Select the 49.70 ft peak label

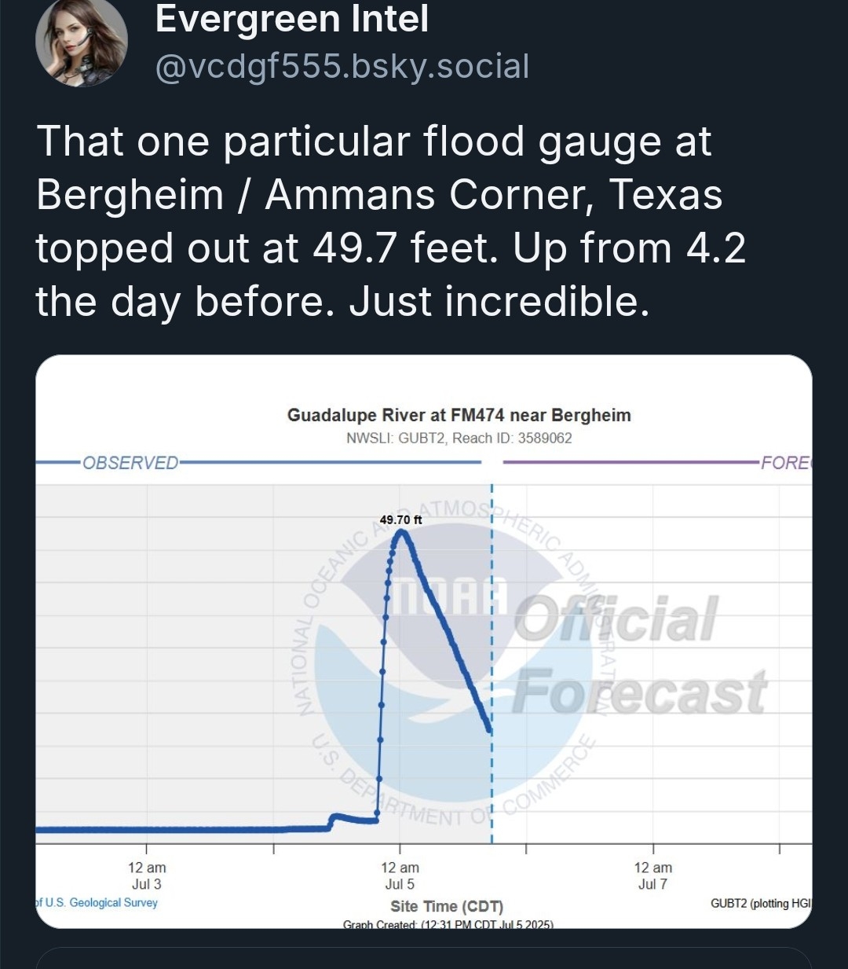click(400, 519)
